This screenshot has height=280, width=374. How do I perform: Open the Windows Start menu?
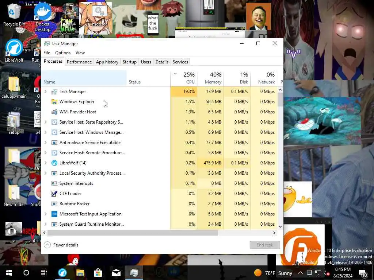(9, 273)
